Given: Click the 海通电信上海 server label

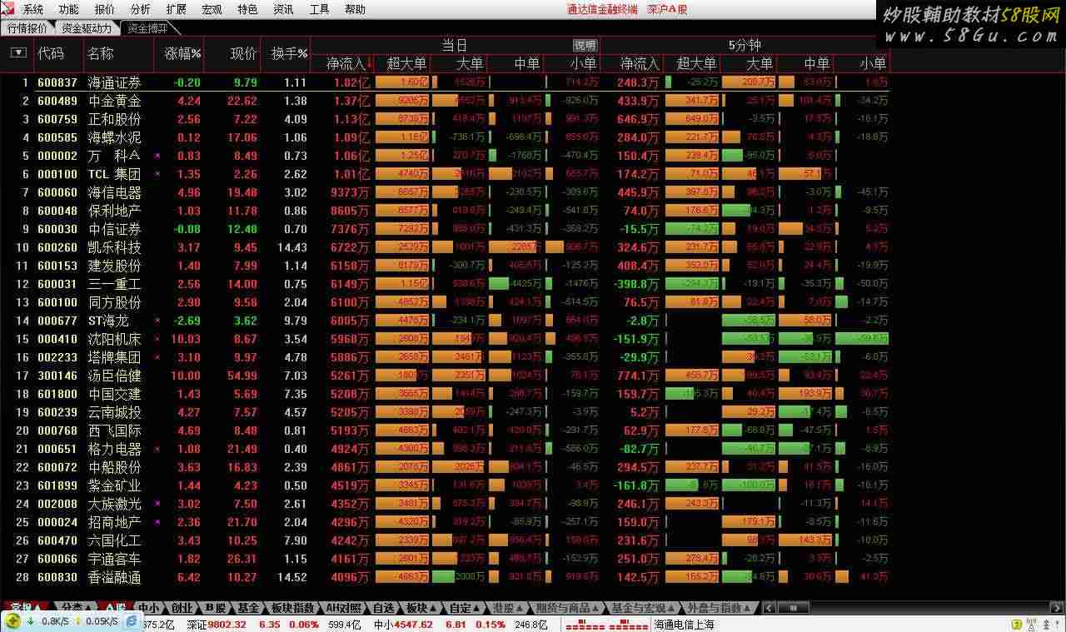Looking at the screenshot, I should point(685,625).
